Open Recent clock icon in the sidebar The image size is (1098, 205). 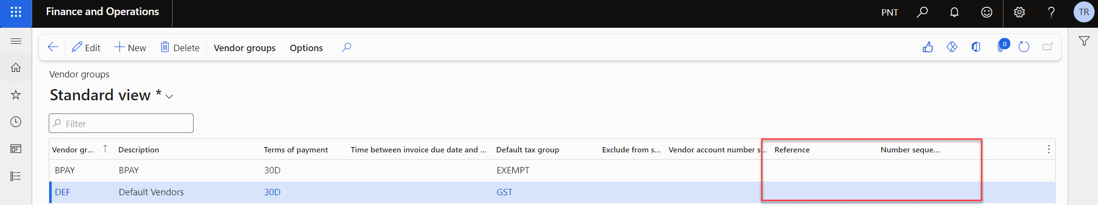[16, 122]
